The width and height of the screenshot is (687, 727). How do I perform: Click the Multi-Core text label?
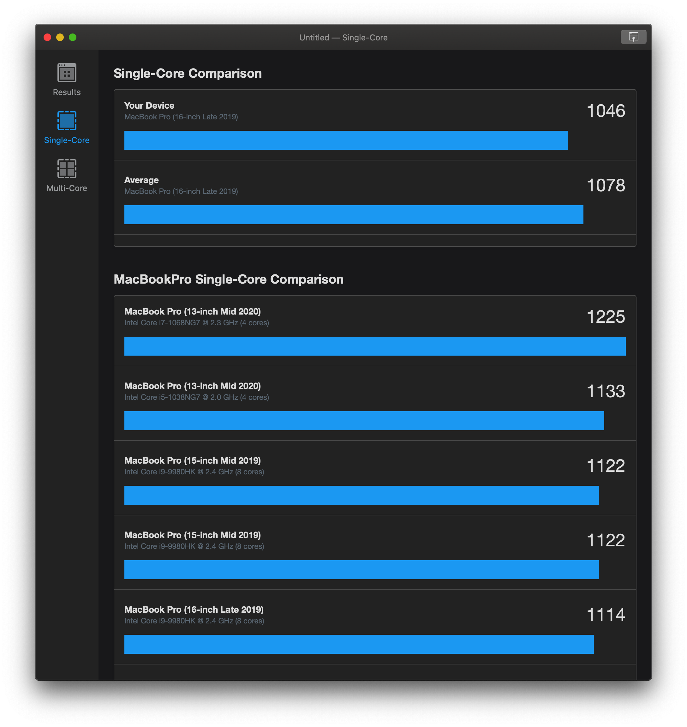[67, 188]
